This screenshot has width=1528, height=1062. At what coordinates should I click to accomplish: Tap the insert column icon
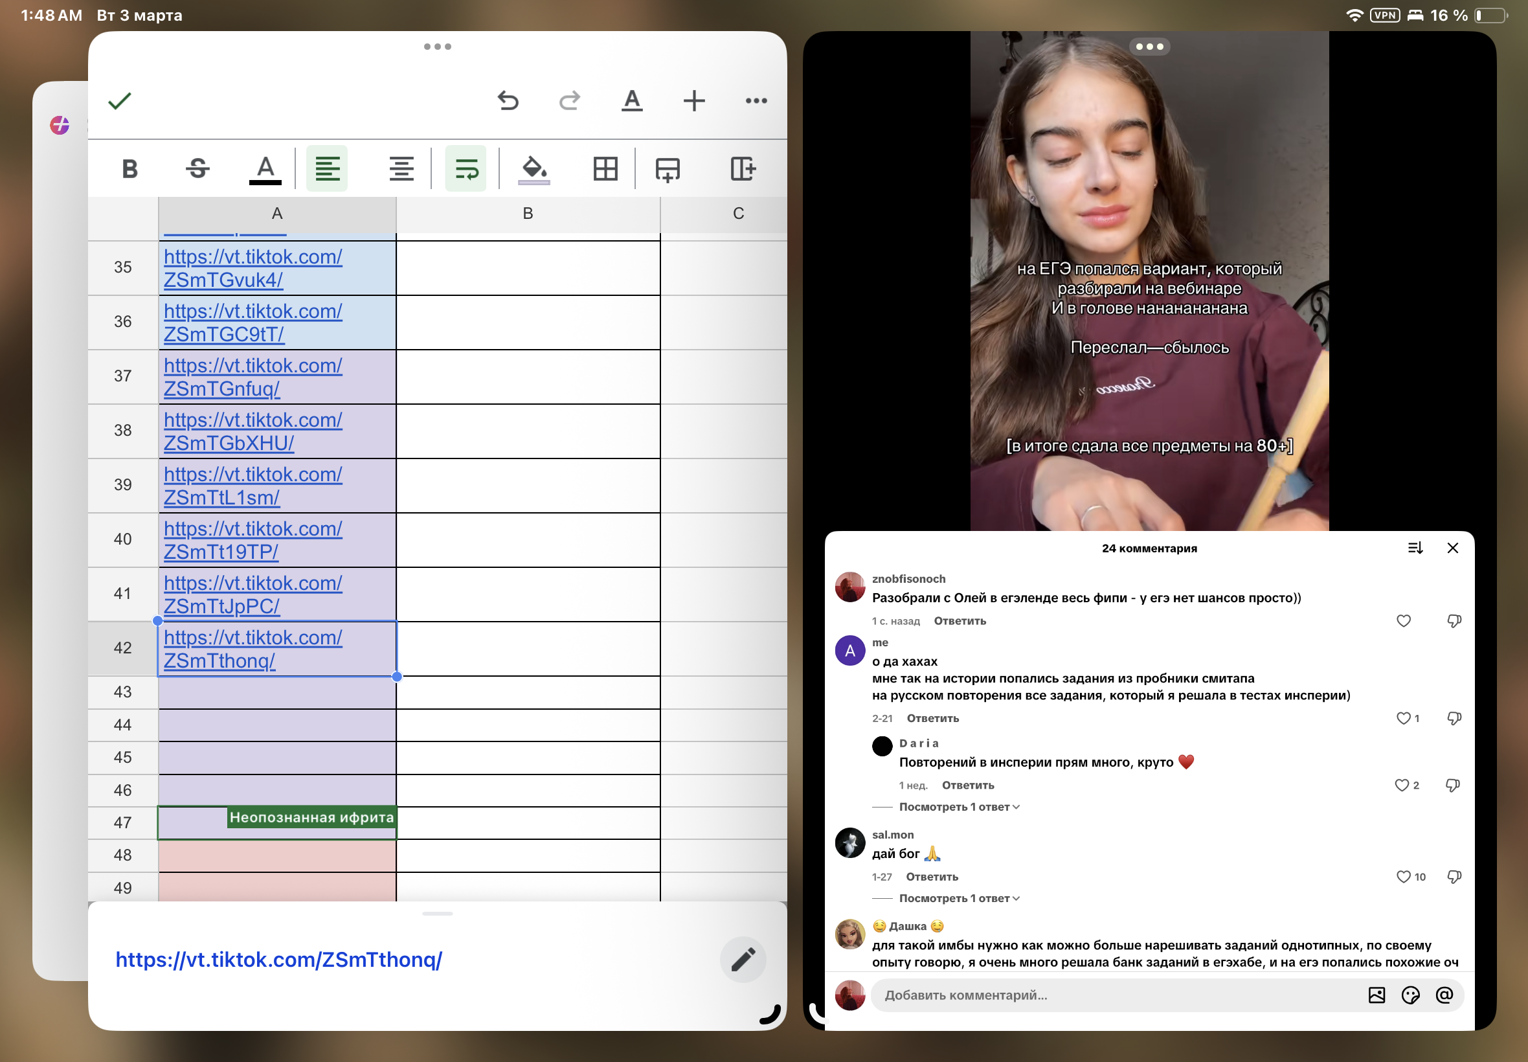click(x=742, y=169)
